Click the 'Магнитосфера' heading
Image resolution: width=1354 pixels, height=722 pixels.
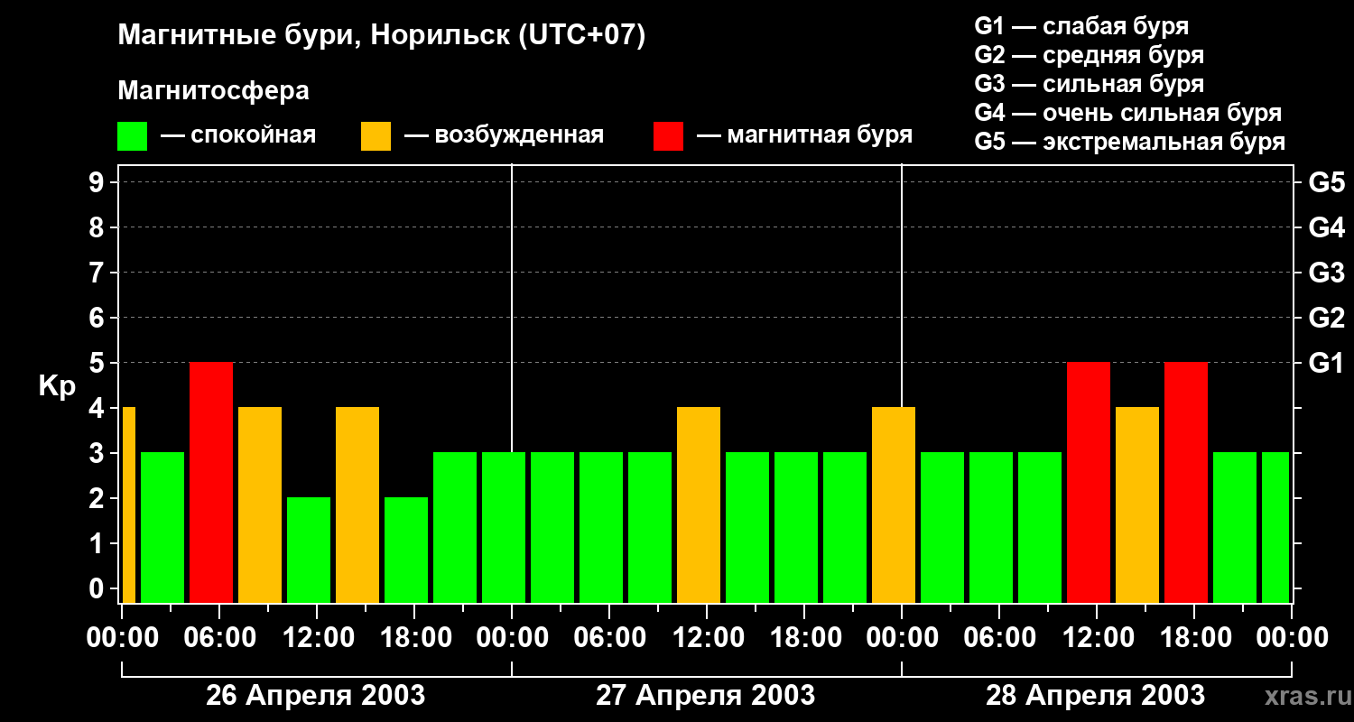[x=213, y=91]
